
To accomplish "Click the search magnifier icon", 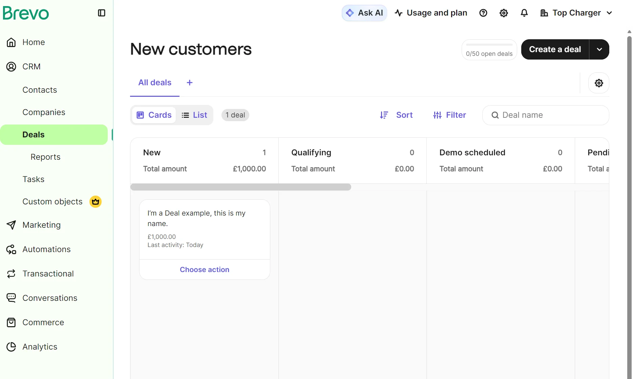I will click(495, 115).
